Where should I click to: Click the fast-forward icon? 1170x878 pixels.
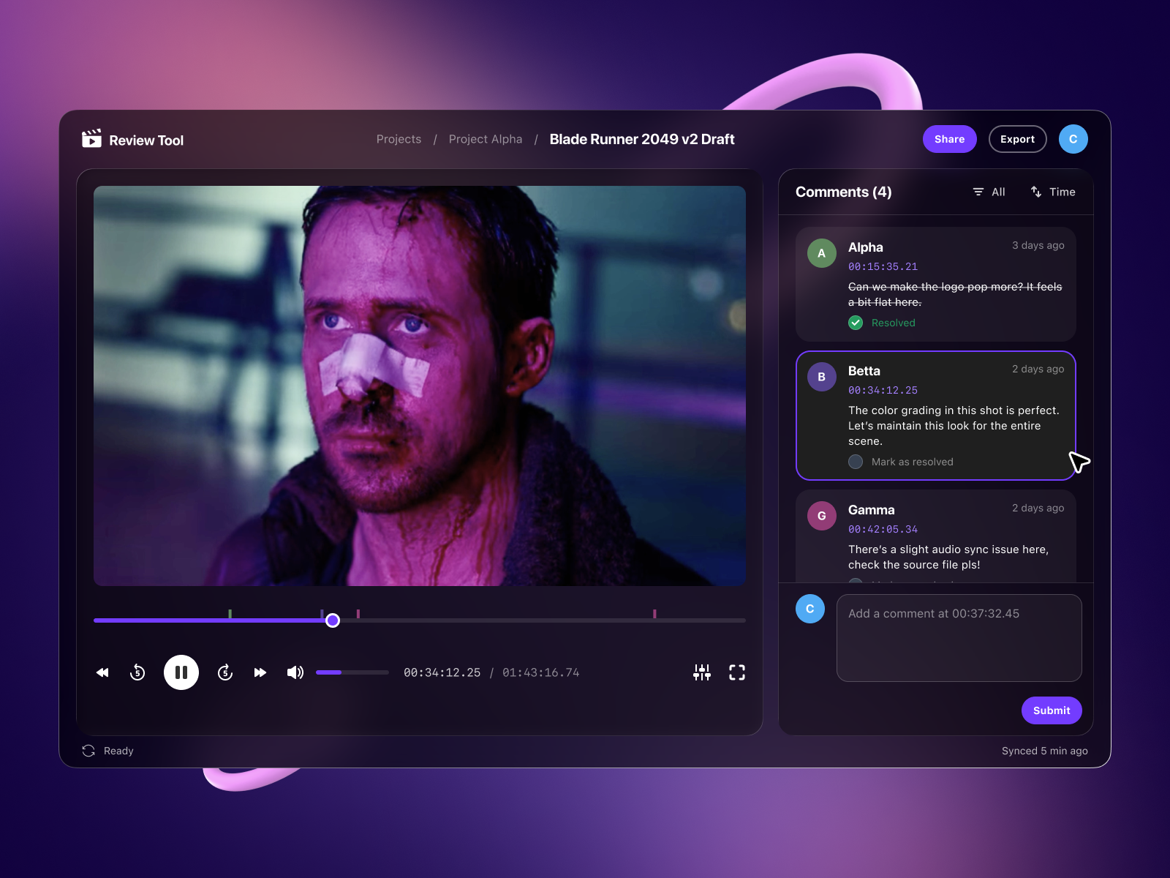[260, 672]
